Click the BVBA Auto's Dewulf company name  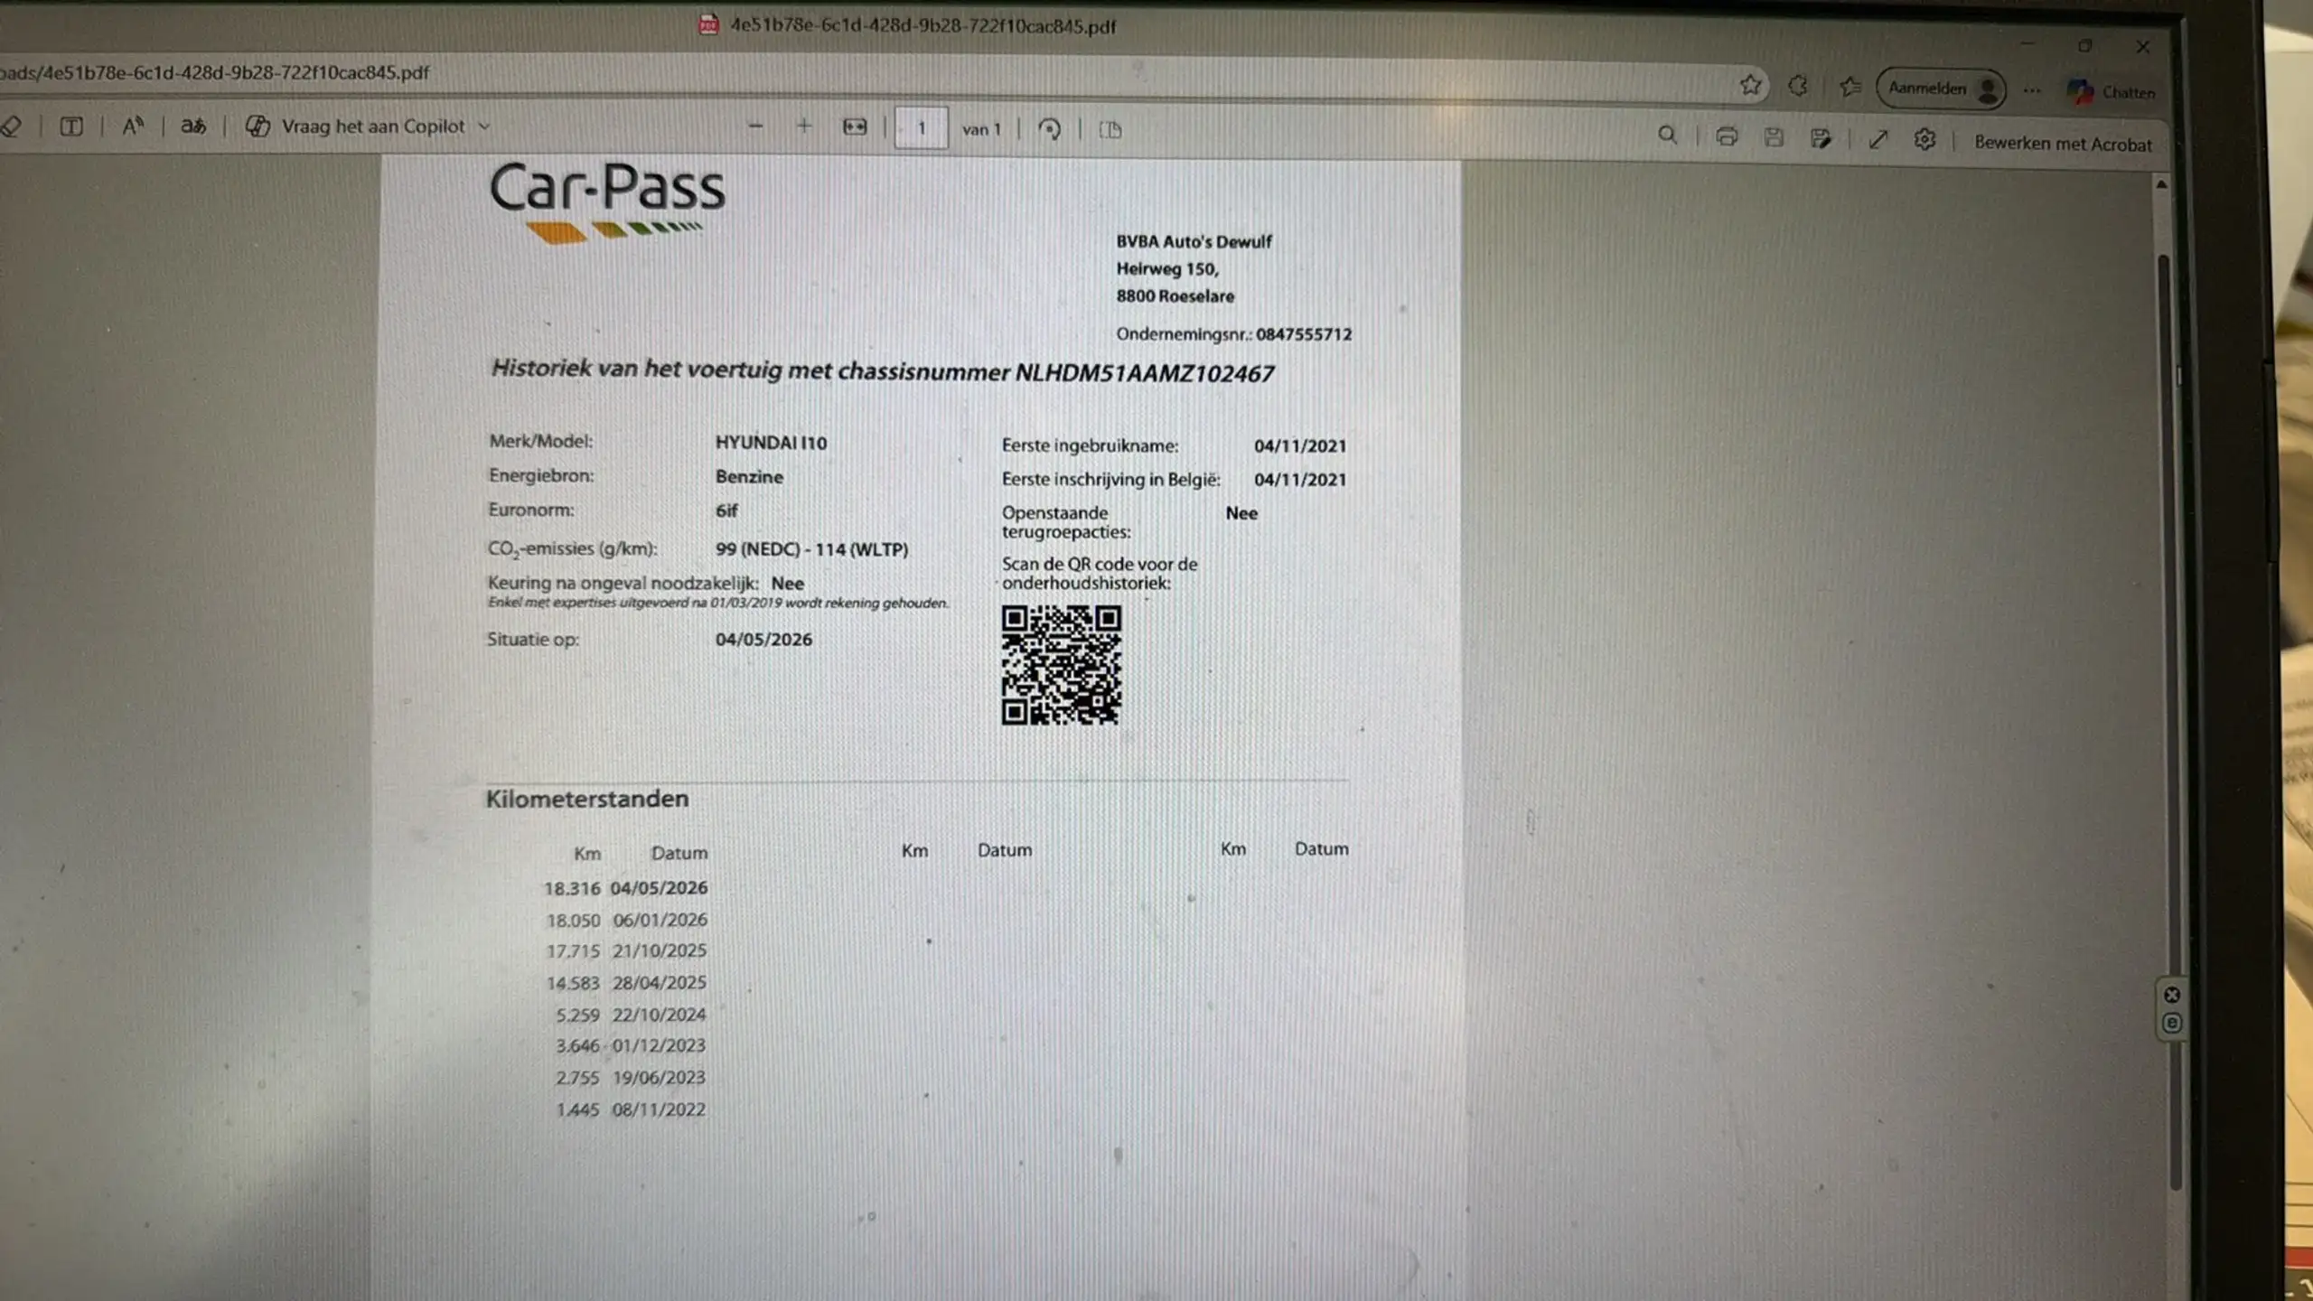coord(1194,241)
